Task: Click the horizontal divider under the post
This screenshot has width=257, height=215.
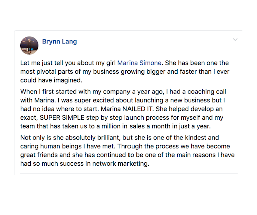Action: click(x=129, y=173)
